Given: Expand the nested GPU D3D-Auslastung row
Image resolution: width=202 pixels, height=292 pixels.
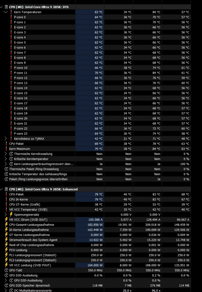Looking at the screenshot, I should coord(6,281).
